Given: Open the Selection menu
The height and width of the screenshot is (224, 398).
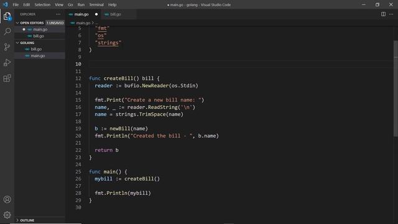Looking at the screenshot, I should pyautogui.click(x=42, y=4).
